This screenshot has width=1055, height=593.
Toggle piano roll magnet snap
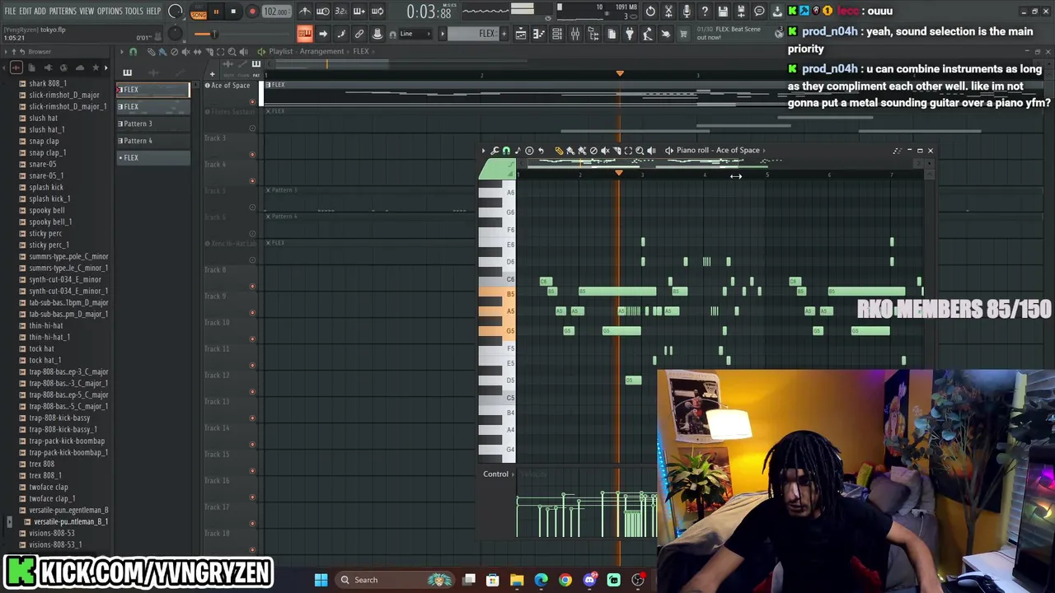[506, 151]
